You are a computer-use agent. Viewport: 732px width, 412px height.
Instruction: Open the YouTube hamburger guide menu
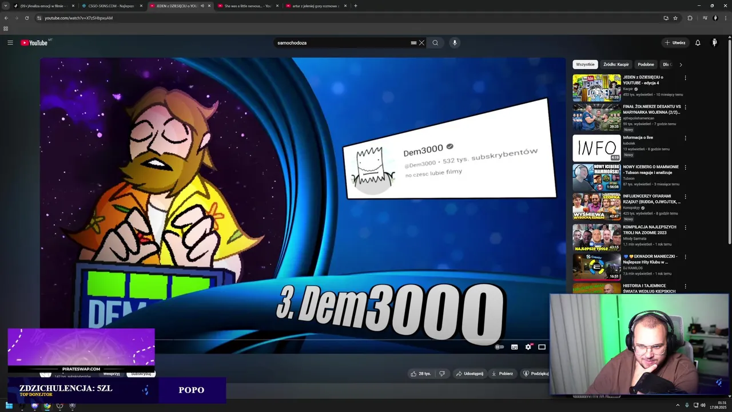click(x=10, y=43)
